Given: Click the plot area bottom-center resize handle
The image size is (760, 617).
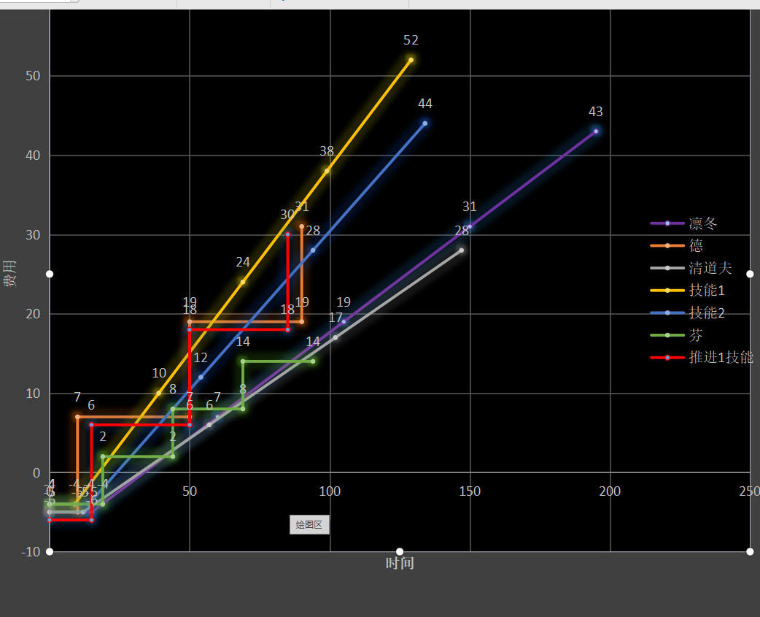Looking at the screenshot, I should (400, 551).
